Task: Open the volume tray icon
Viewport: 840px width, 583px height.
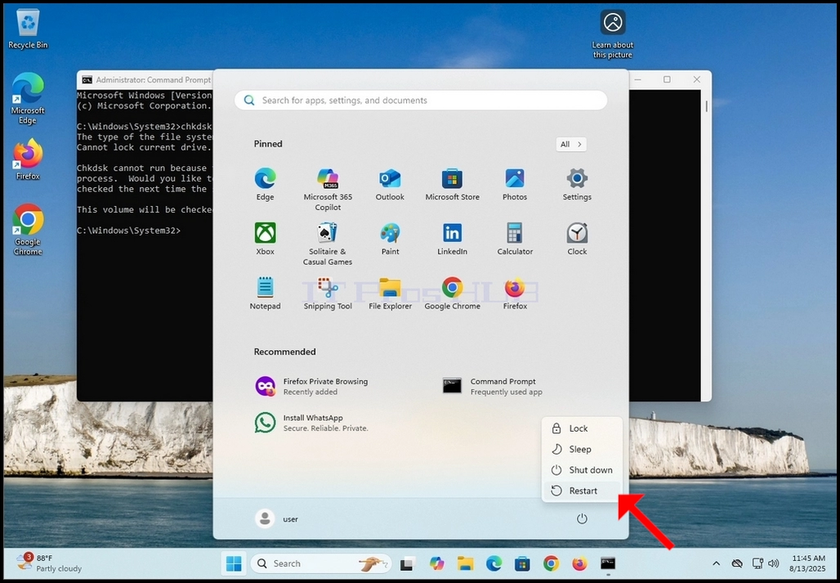Action: 774,563
